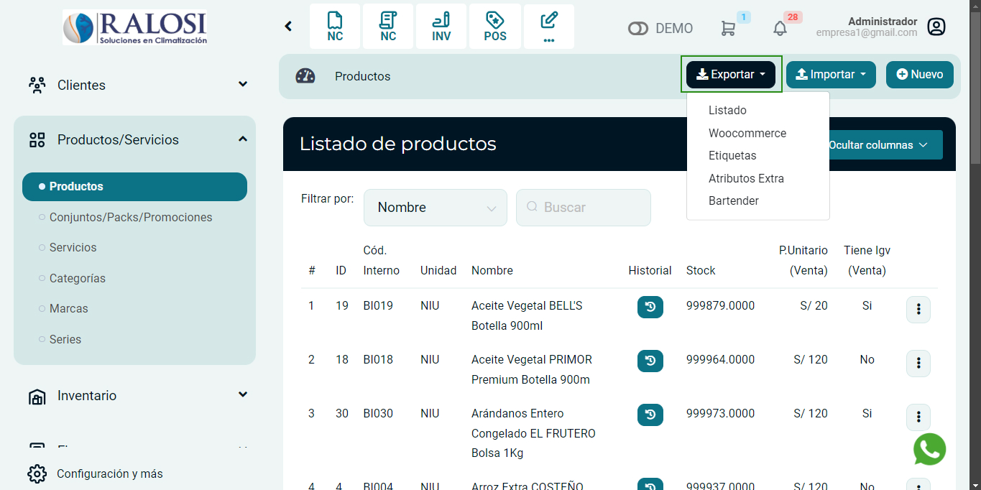This screenshot has height=490, width=981.
Task: Collapse the sidebar with the back arrow
Action: tap(288, 27)
